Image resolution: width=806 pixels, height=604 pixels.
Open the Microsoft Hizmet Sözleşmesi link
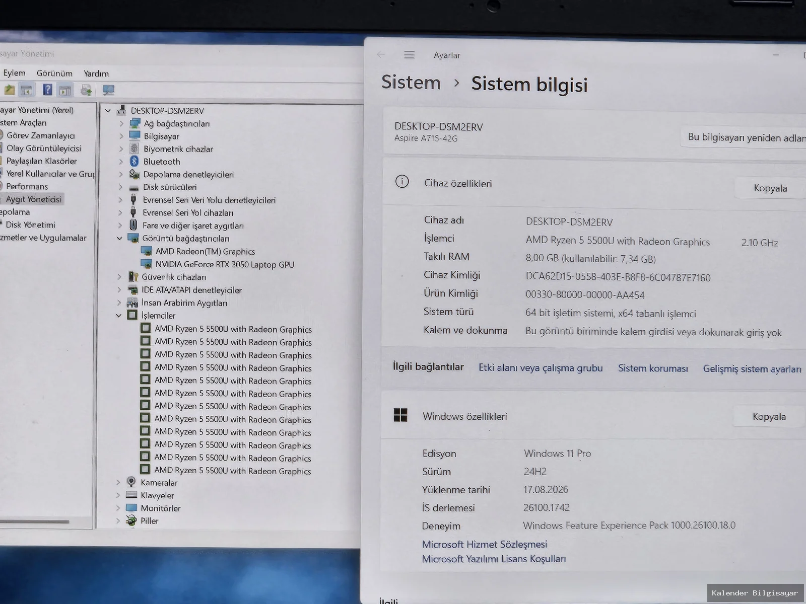pos(485,544)
